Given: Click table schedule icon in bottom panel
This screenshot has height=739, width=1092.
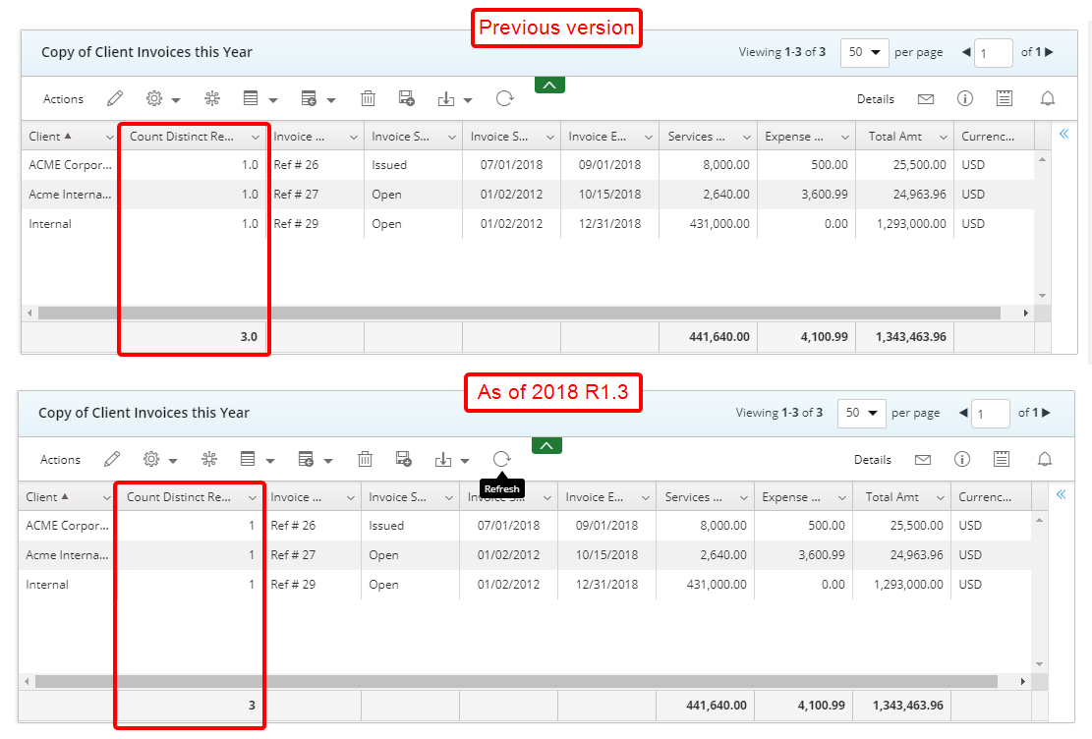Looking at the screenshot, I should (306, 459).
